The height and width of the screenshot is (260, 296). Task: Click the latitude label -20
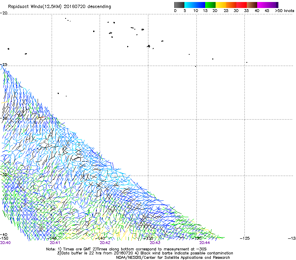click(4, 13)
